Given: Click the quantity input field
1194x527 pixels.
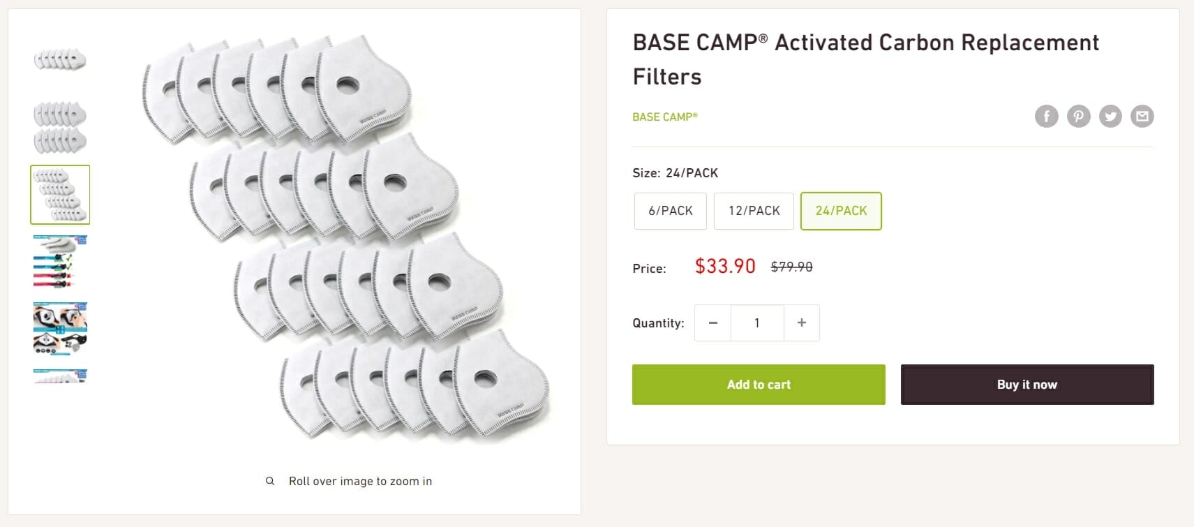Looking at the screenshot, I should point(757,322).
